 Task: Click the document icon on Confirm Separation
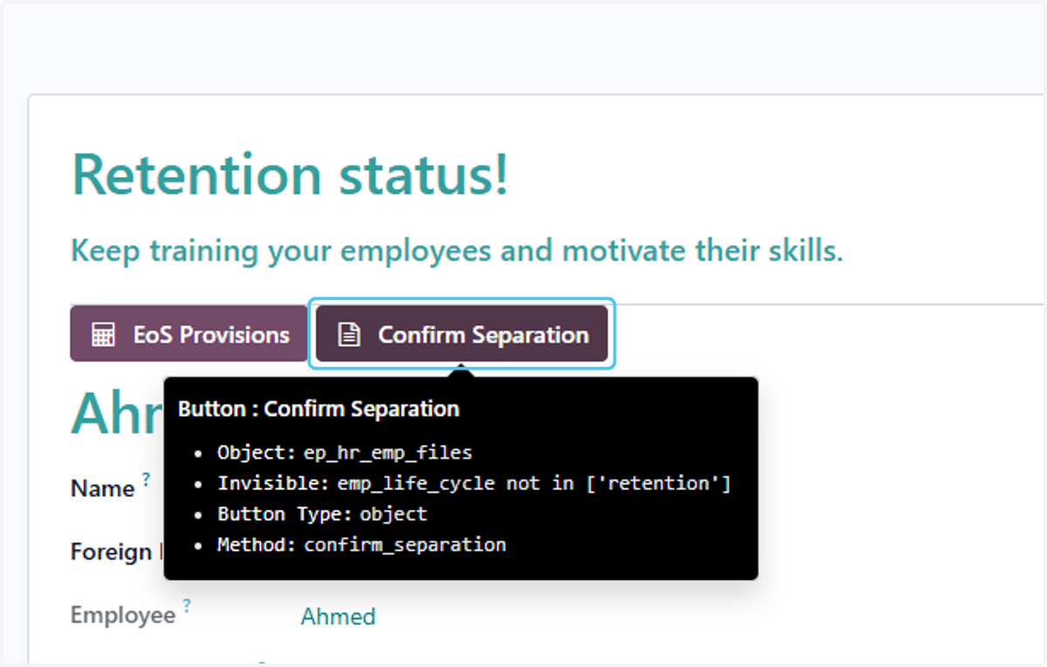coord(349,335)
